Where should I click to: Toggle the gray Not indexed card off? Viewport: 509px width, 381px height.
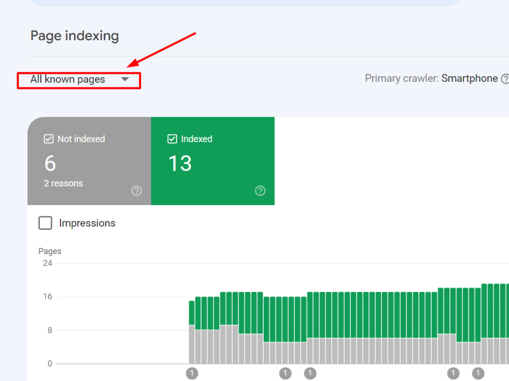click(x=89, y=161)
